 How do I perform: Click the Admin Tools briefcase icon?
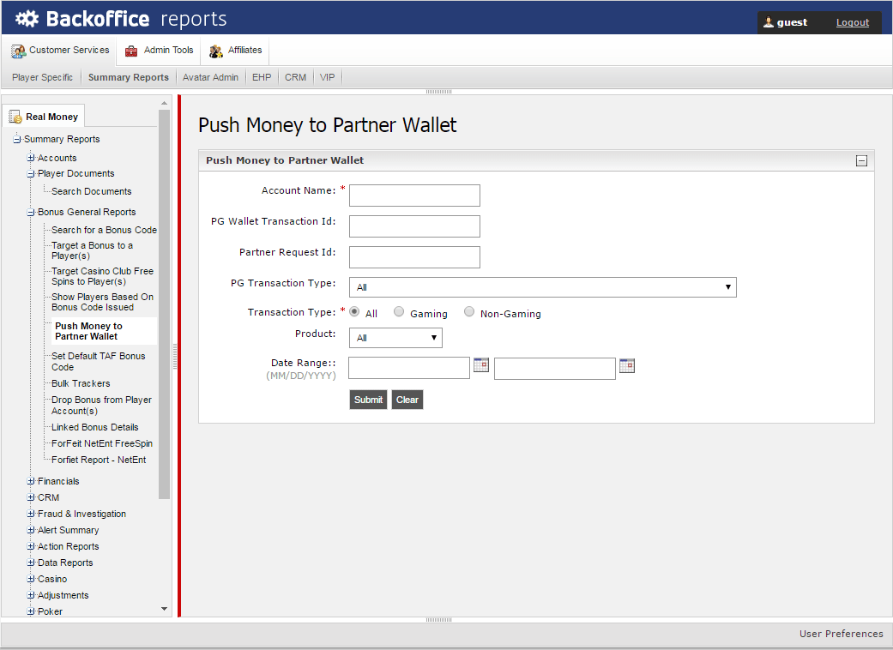coord(131,51)
